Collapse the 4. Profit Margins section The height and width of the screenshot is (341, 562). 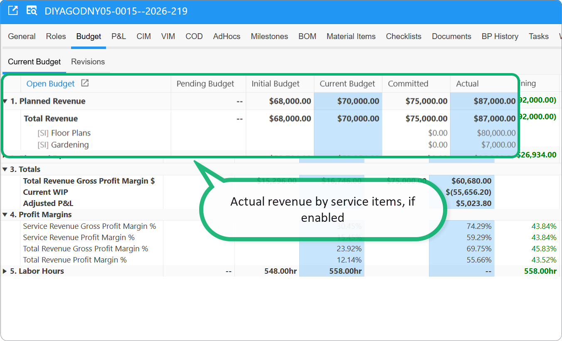[x=5, y=215]
